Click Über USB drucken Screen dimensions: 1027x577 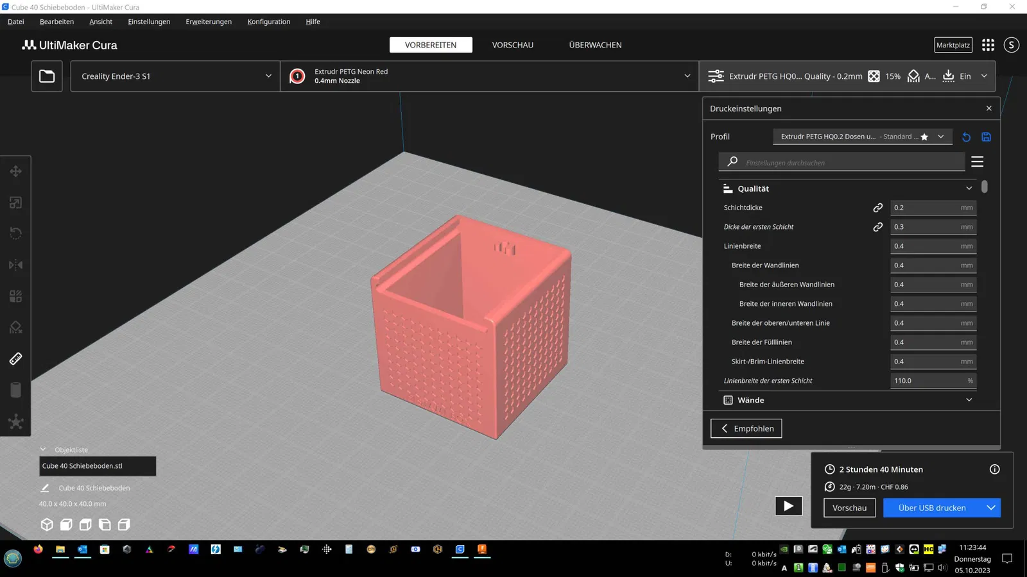click(932, 508)
